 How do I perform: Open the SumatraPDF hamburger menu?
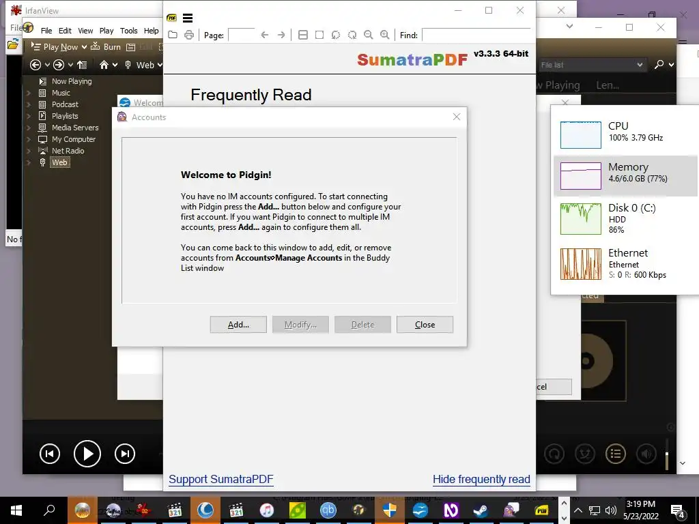coord(188,18)
